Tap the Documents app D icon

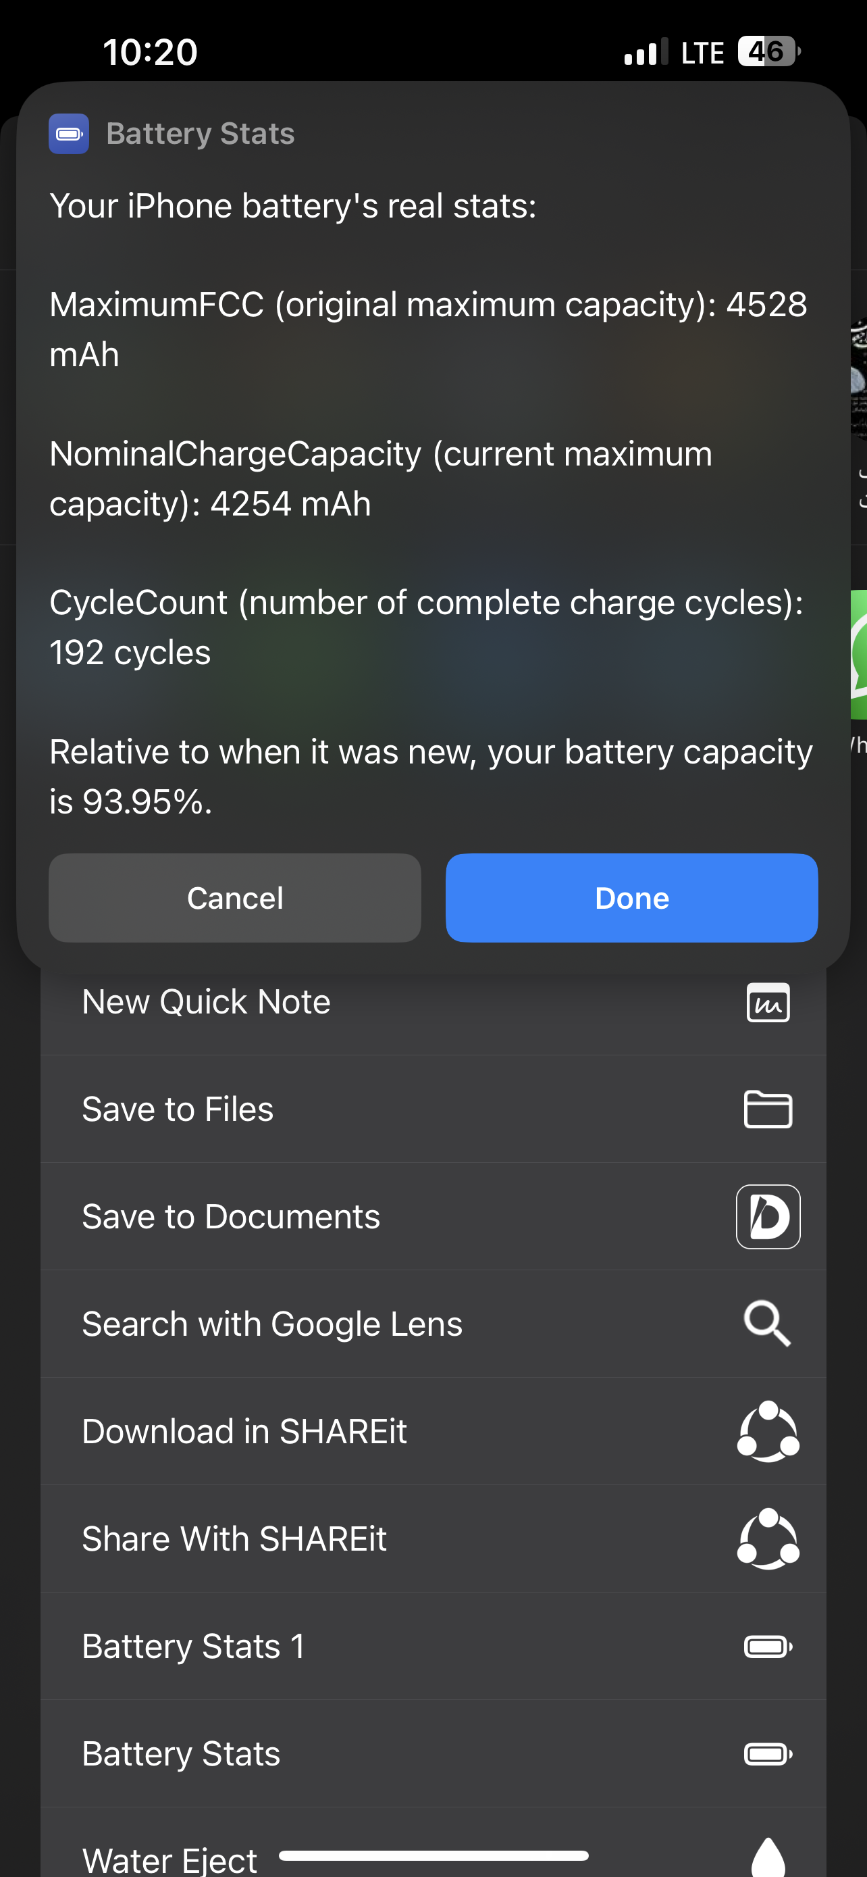pyautogui.click(x=768, y=1217)
